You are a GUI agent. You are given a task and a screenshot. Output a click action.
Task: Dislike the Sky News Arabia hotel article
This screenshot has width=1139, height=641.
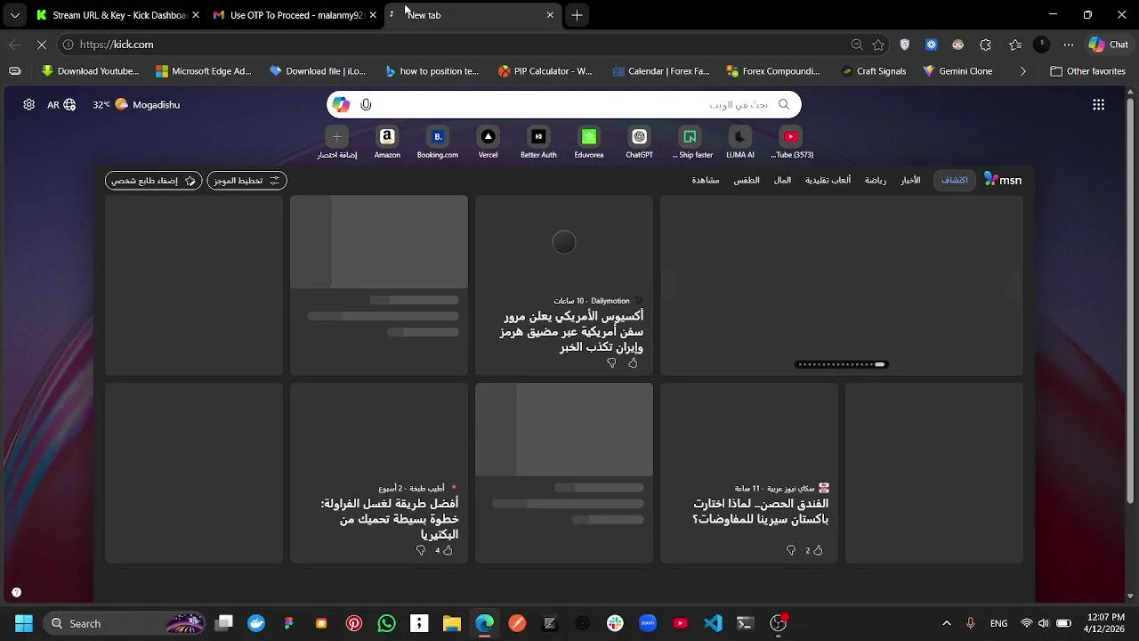(x=790, y=551)
